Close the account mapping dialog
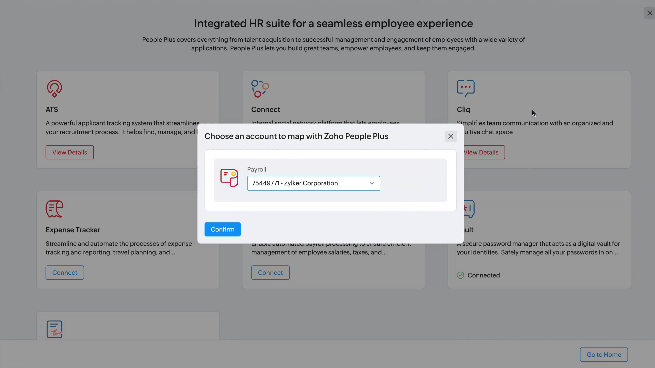 tap(451, 136)
